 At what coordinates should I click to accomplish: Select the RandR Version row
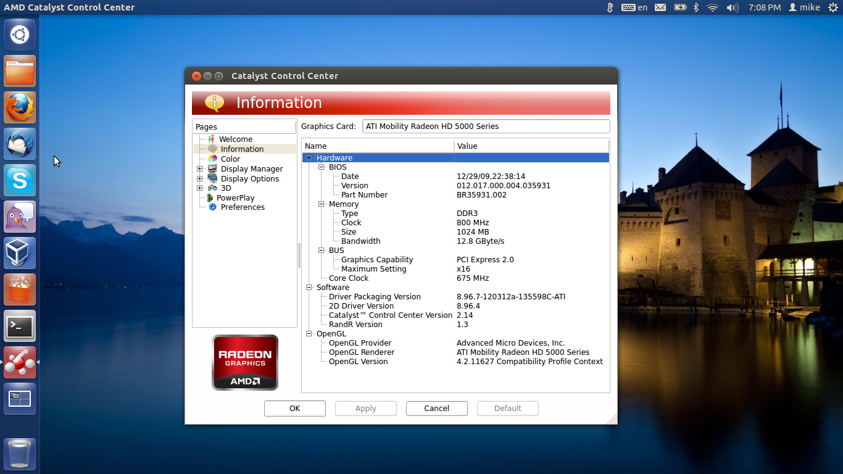coord(455,325)
